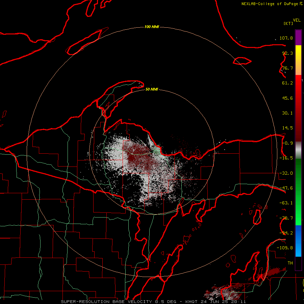Select the 45.6 legend value
The height and width of the screenshot is (304, 304).
tap(287, 98)
